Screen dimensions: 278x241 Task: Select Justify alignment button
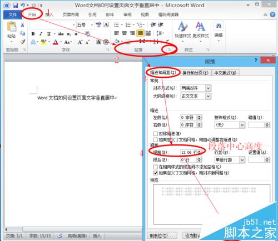140,33
